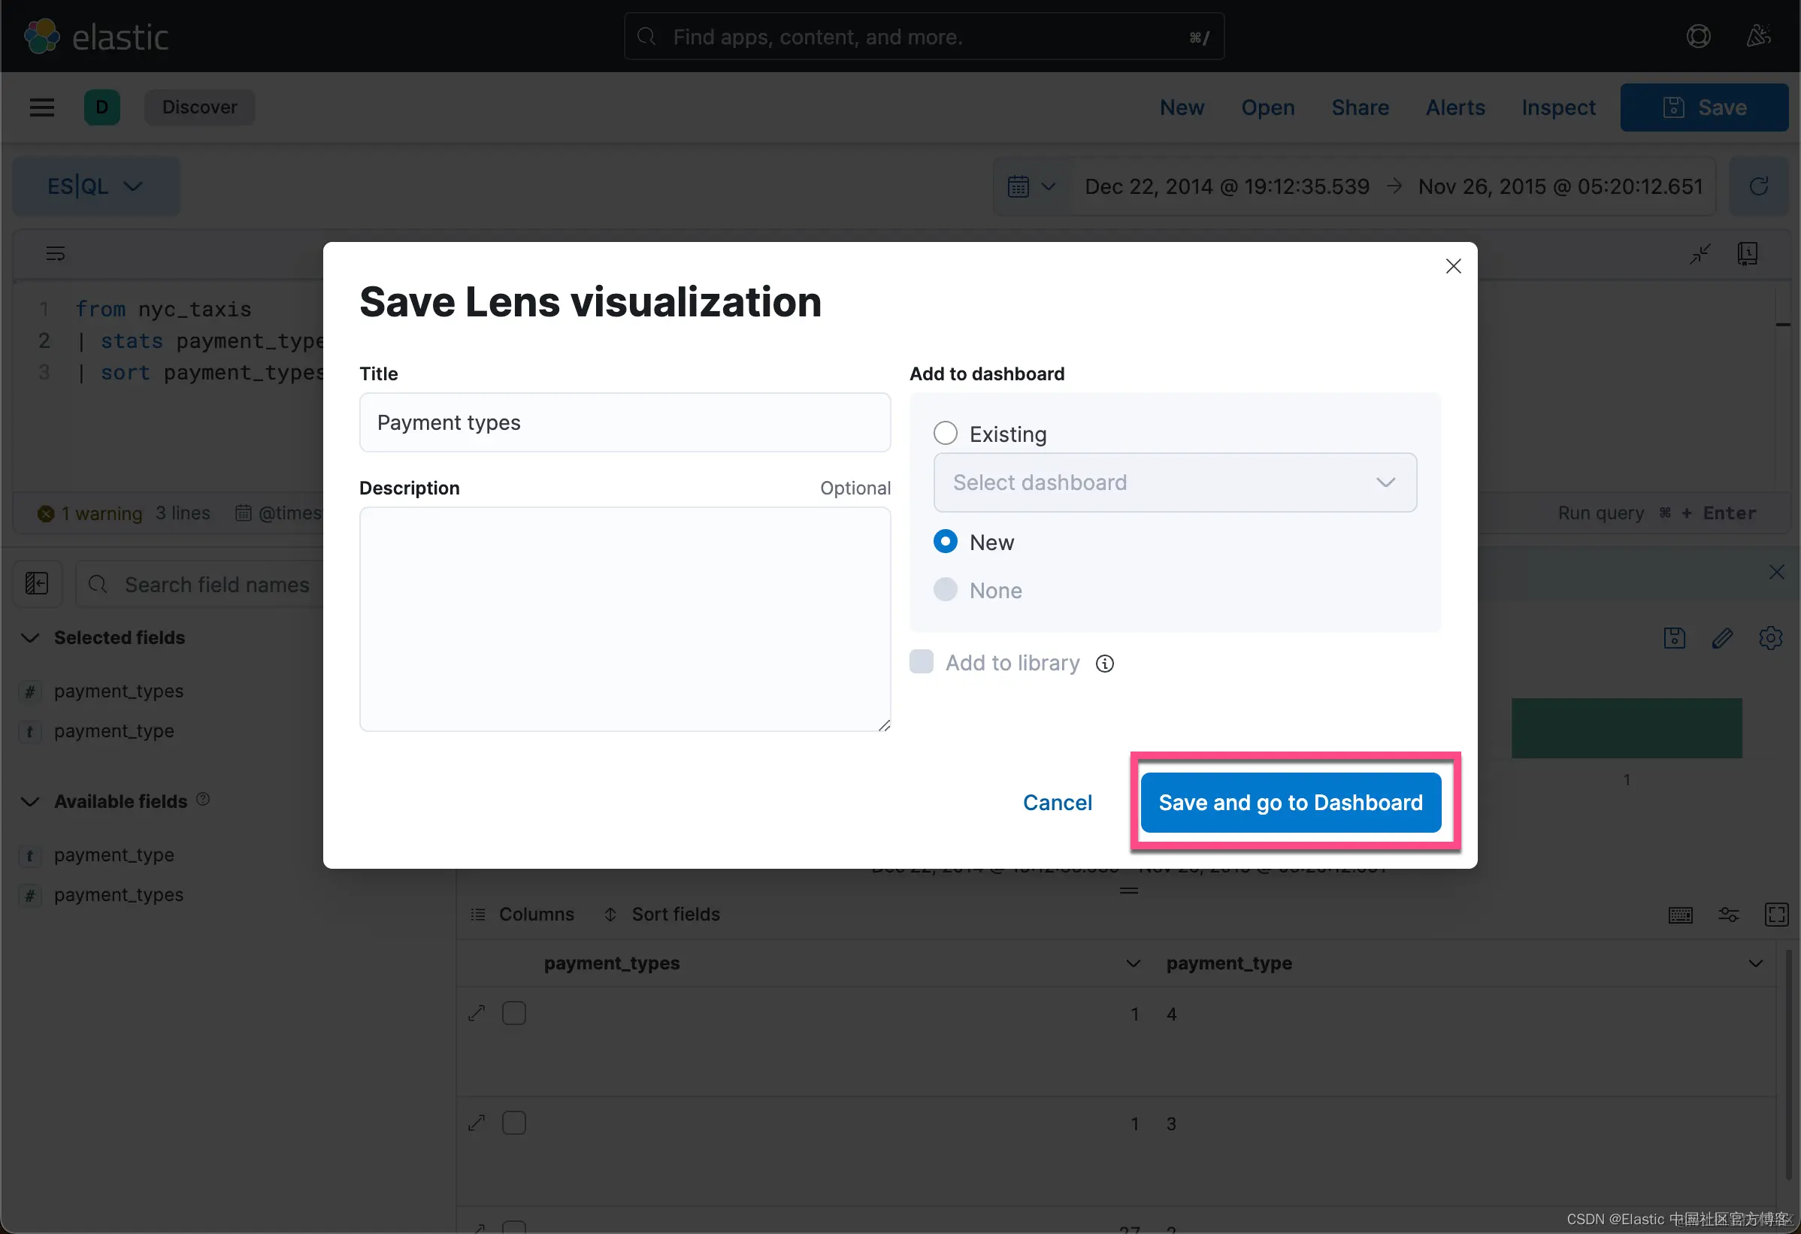The height and width of the screenshot is (1234, 1801).
Task: Click the refresh query icon
Action: click(x=1757, y=186)
